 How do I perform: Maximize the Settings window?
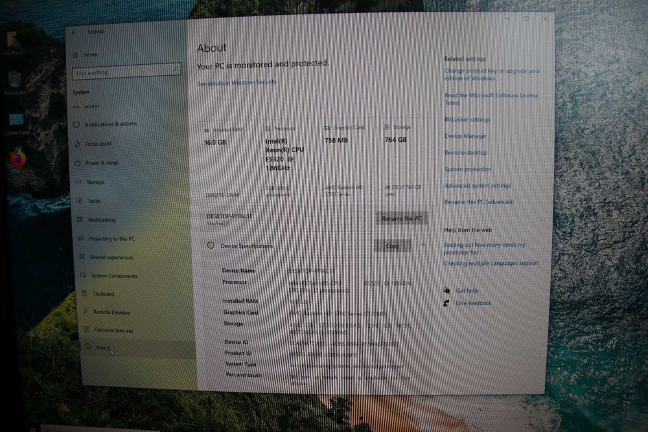526,19
